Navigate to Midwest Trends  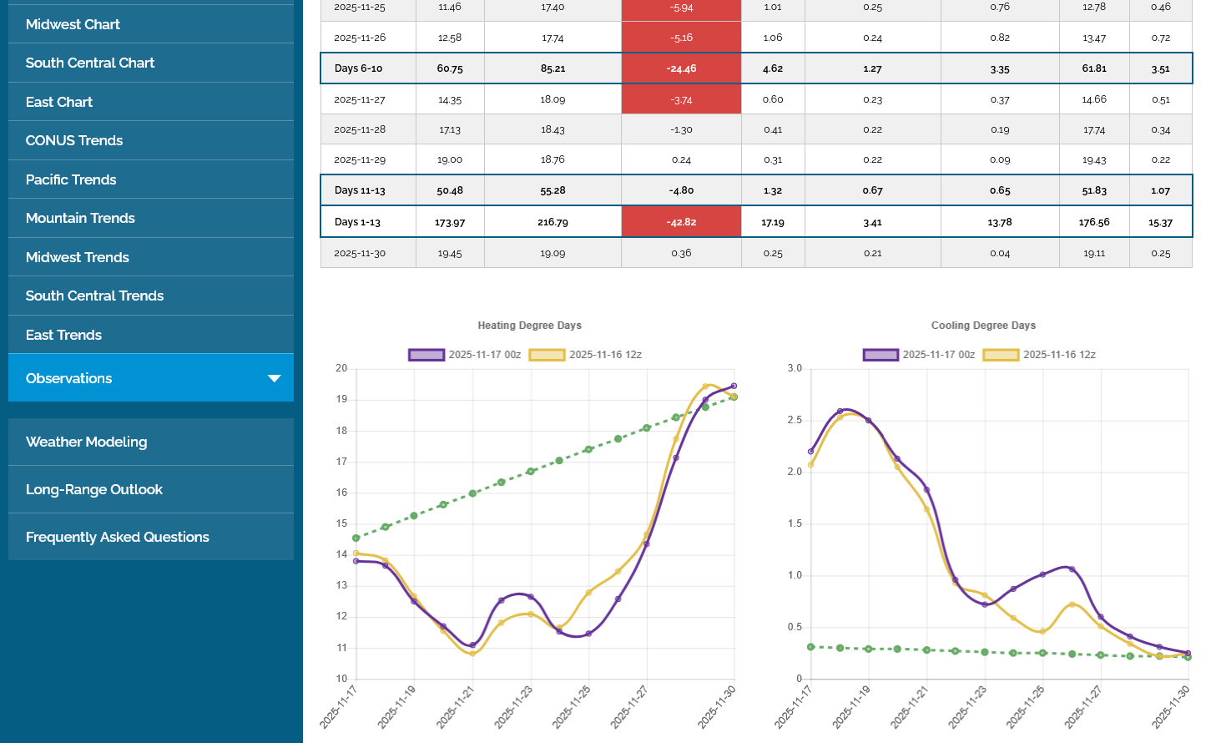coord(78,257)
